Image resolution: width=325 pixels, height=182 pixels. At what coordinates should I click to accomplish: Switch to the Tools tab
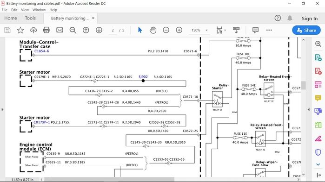pyautogui.click(x=30, y=18)
